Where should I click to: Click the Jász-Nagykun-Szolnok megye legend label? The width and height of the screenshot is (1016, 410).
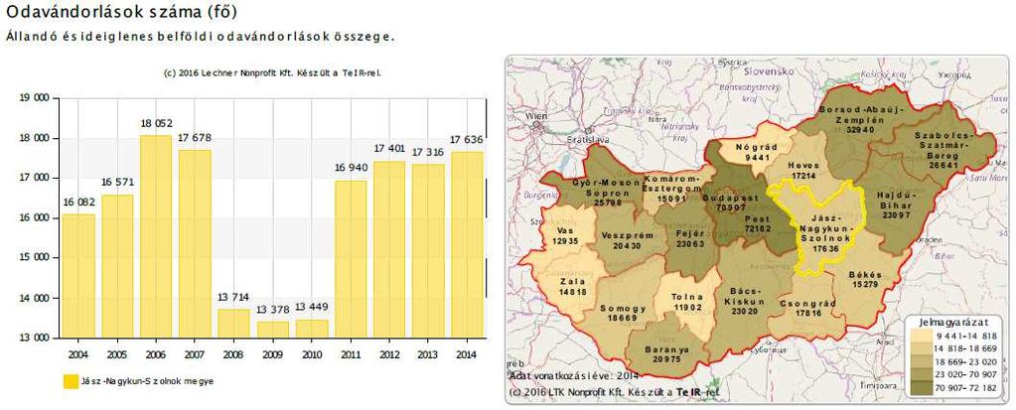pos(147,381)
